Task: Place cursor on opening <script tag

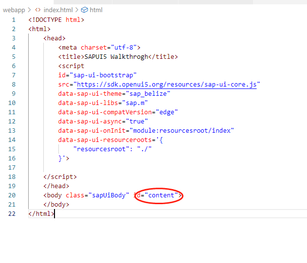Action: [71, 66]
